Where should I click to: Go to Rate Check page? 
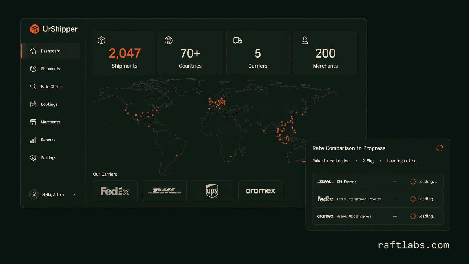pyautogui.click(x=51, y=86)
